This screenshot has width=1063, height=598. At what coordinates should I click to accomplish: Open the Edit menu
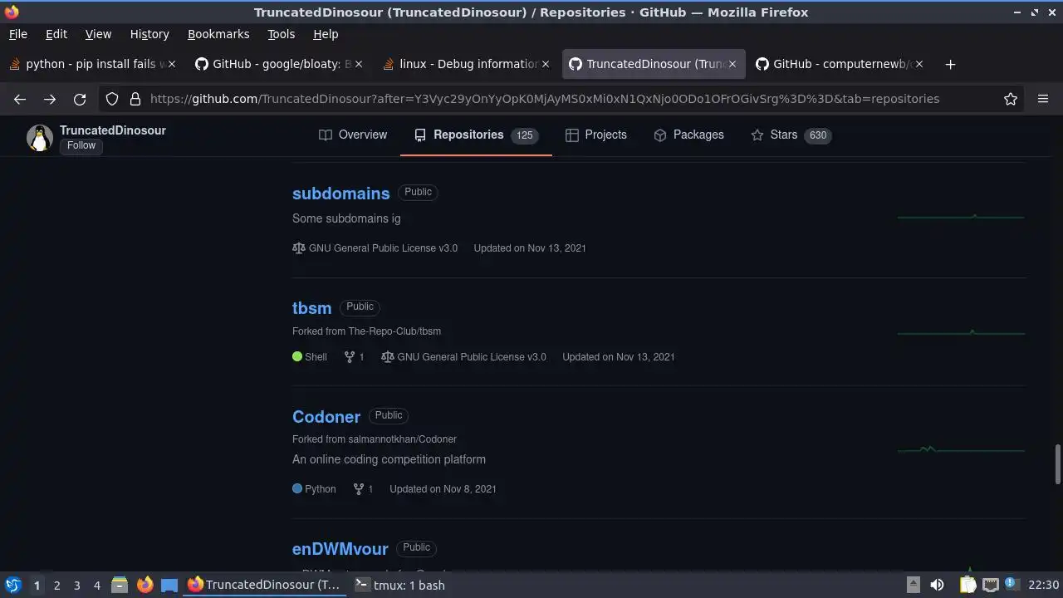point(56,34)
